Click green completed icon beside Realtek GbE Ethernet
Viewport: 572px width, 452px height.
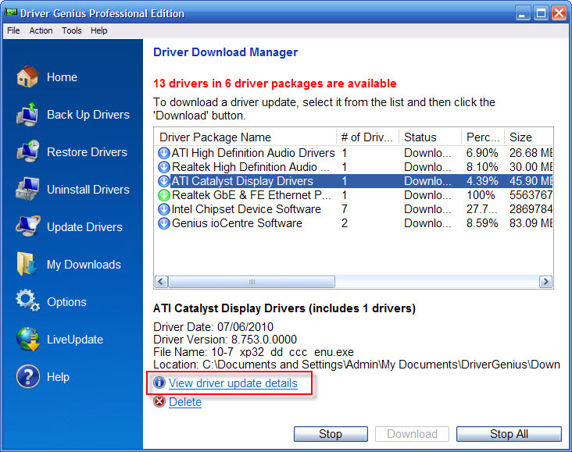tap(164, 195)
